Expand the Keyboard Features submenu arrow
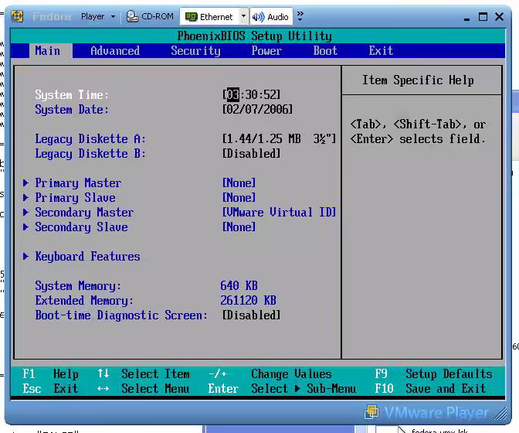 click(x=25, y=256)
